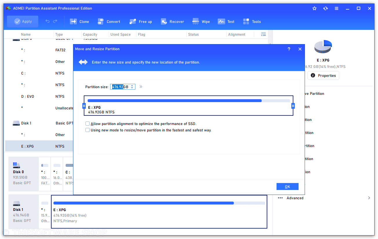Click the double-arrow resize icon in dialog header
The height and width of the screenshot is (239, 378).
83,62
